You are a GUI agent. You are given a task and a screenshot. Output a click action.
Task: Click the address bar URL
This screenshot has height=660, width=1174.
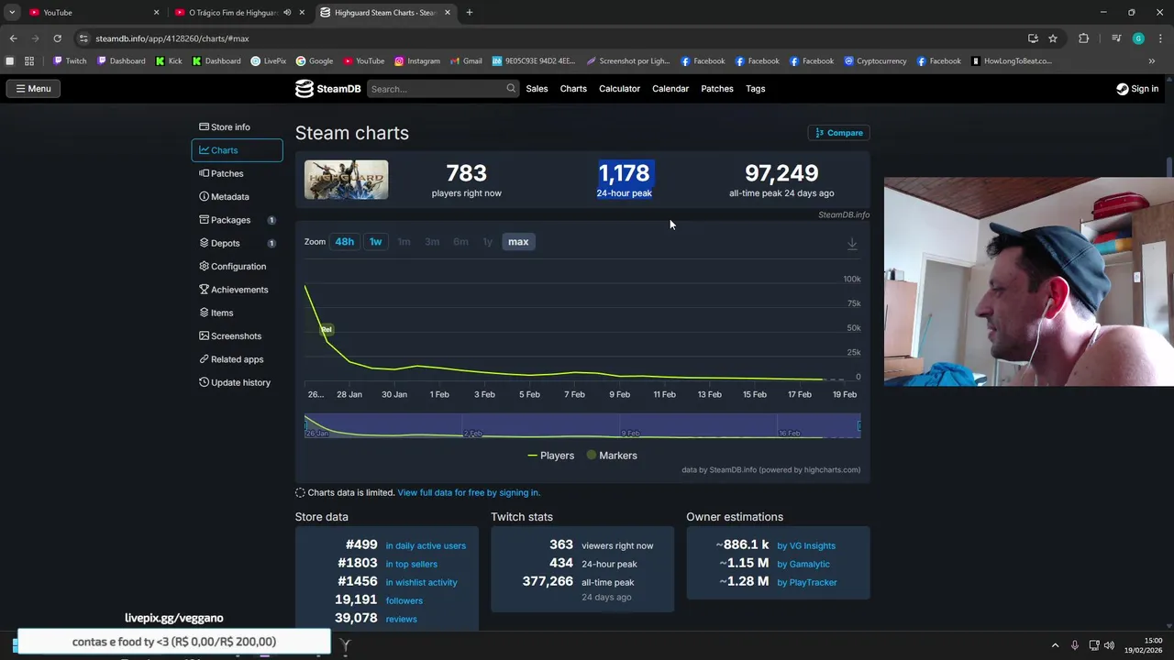point(172,38)
